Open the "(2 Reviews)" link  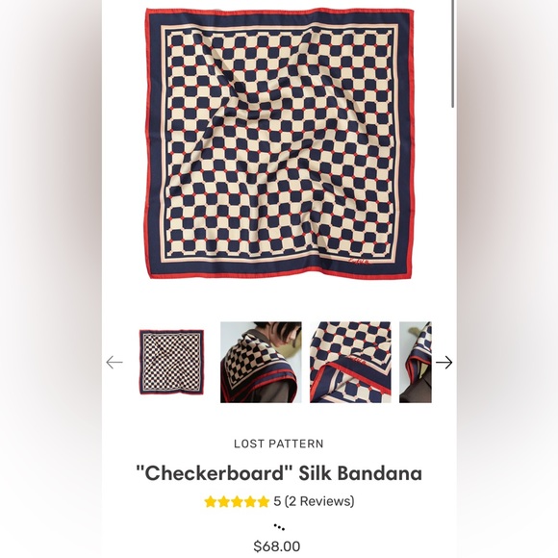(319, 501)
